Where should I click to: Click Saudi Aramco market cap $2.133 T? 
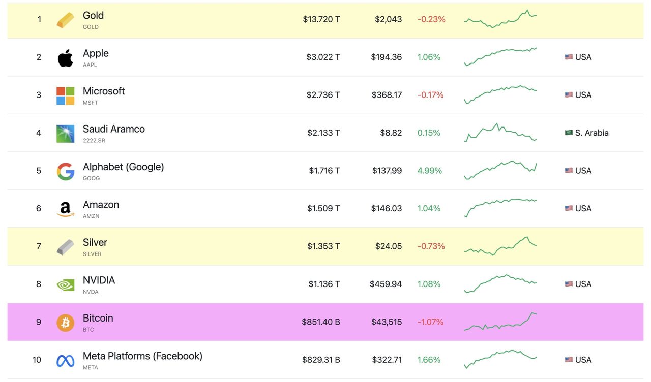(323, 133)
